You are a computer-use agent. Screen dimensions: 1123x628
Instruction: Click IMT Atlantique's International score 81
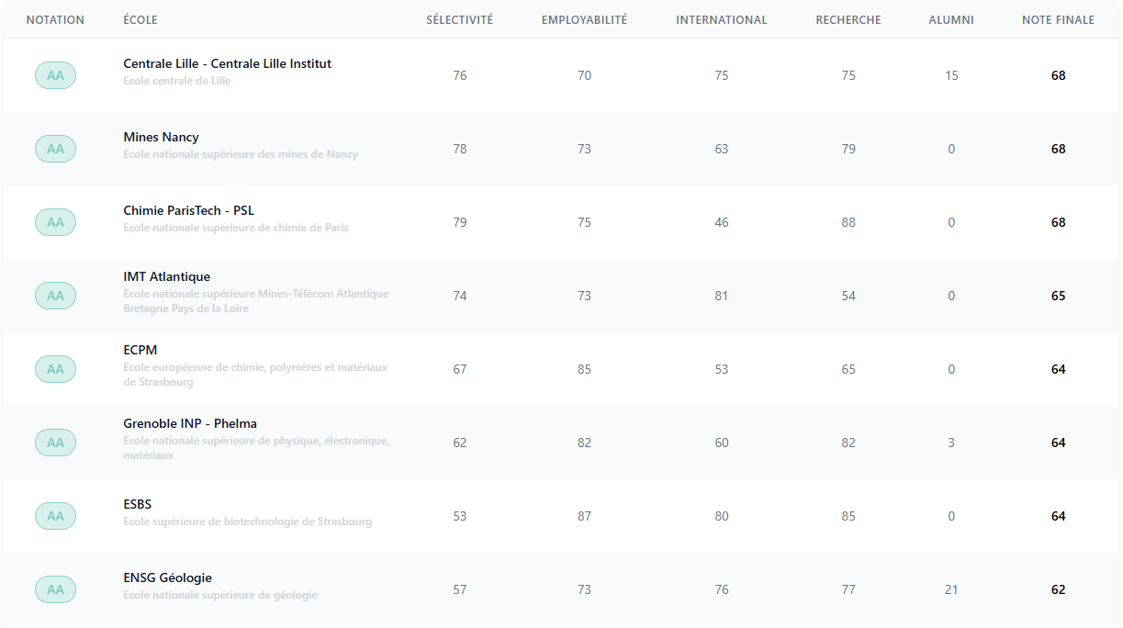[722, 296]
